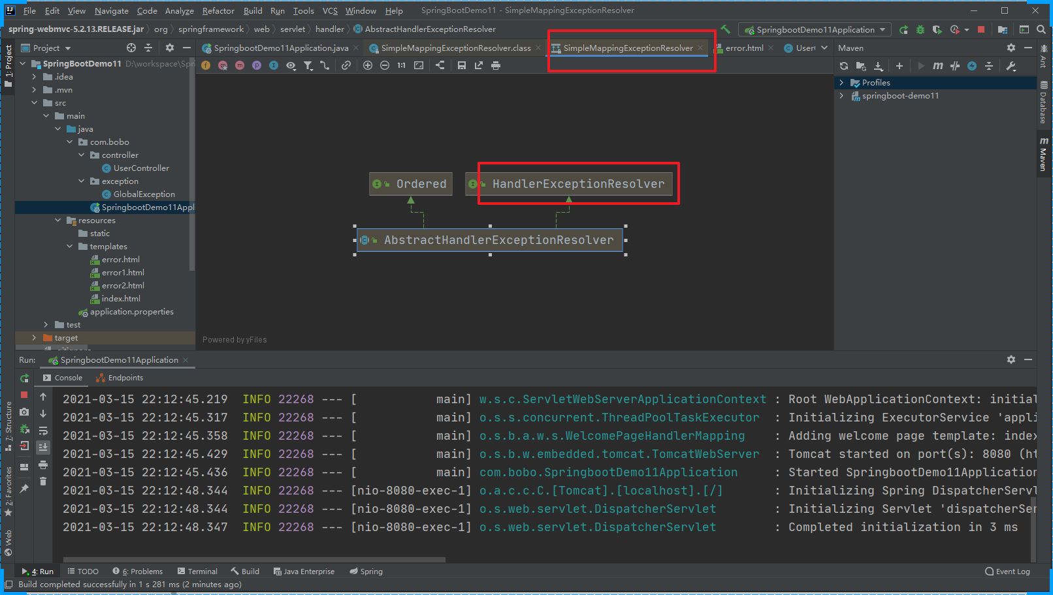The height and width of the screenshot is (595, 1053).
Task: Select the HandlerExceptionResolver diagram node
Action: pyautogui.click(x=568, y=184)
